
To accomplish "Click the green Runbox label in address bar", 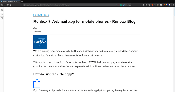I will (119, 5).
